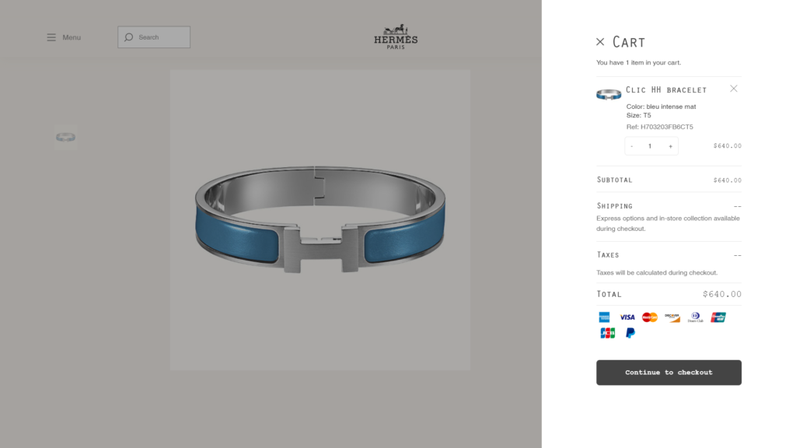Screen dimensions: 796x448
Task: Select the American Express payment icon
Action: pyautogui.click(x=604, y=317)
